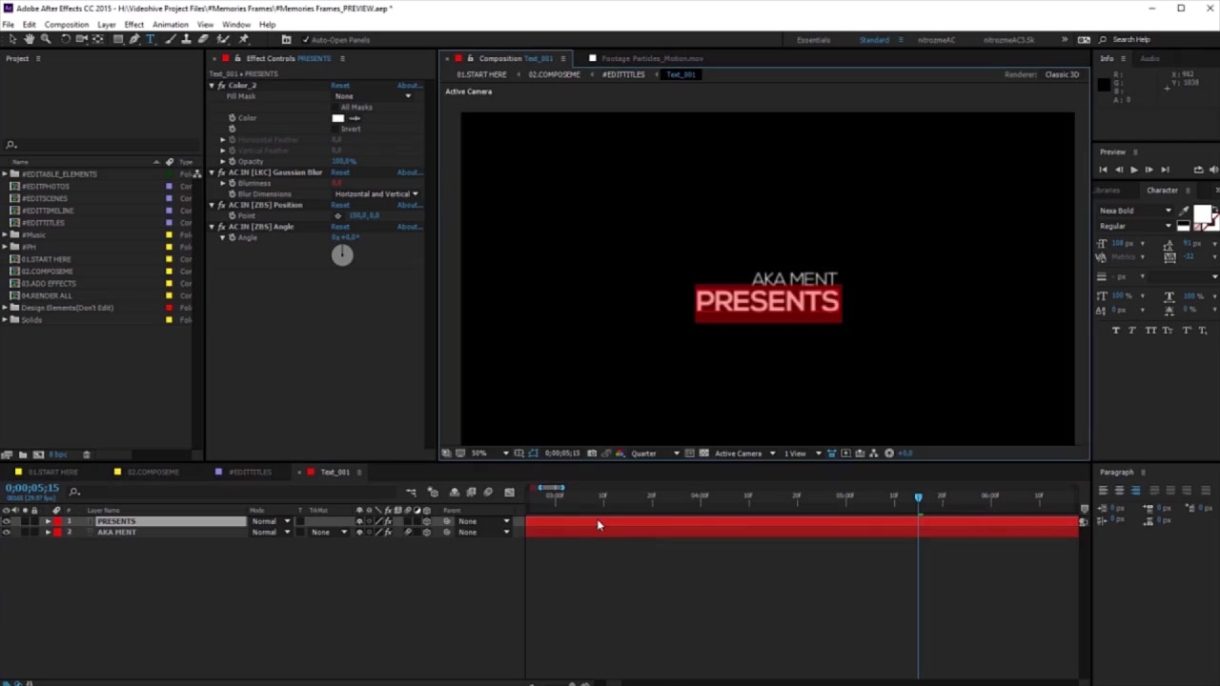Select the Pen tool
This screenshot has height=686, width=1220.
pyautogui.click(x=134, y=39)
